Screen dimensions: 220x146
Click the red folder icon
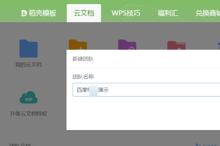(176, 45)
